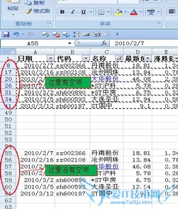Click the Camera tool icon

pyautogui.click(x=97, y=34)
